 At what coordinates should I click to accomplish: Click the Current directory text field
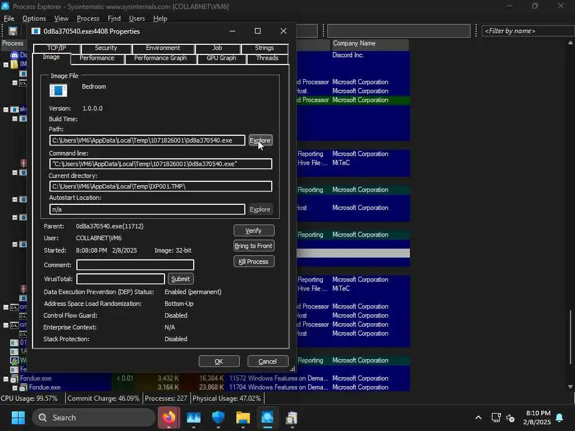(x=161, y=186)
